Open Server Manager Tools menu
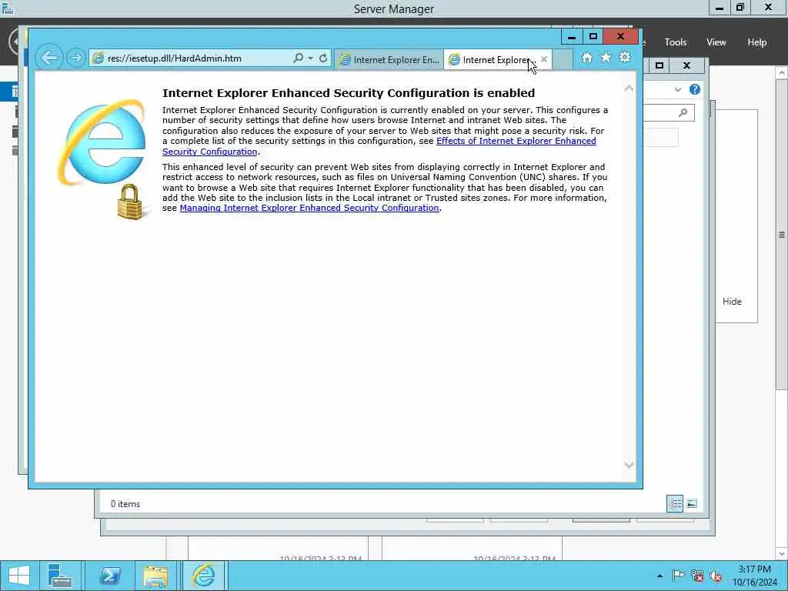The height and width of the screenshot is (591, 788). 676,42
